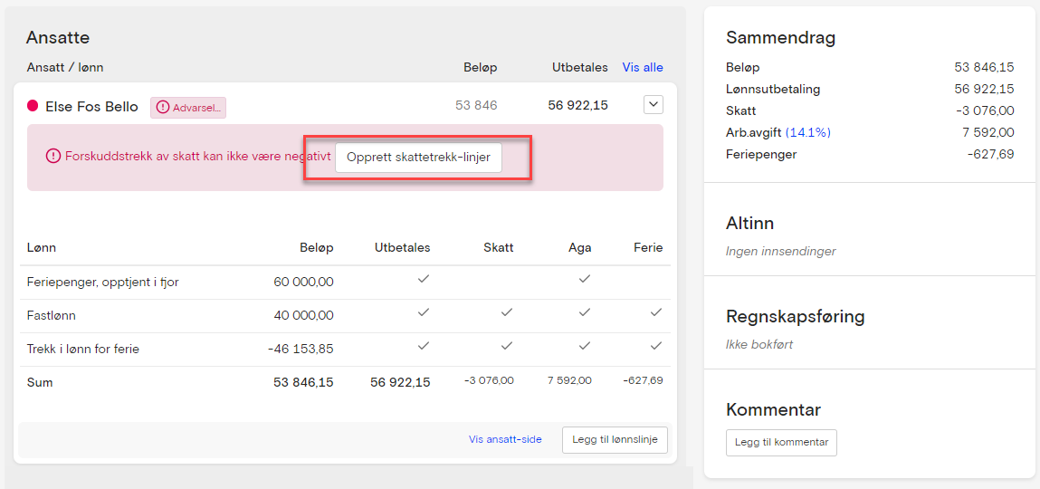Toggle Skatt checkmark in Fastlønn row
The image size is (1040, 489).
506,312
